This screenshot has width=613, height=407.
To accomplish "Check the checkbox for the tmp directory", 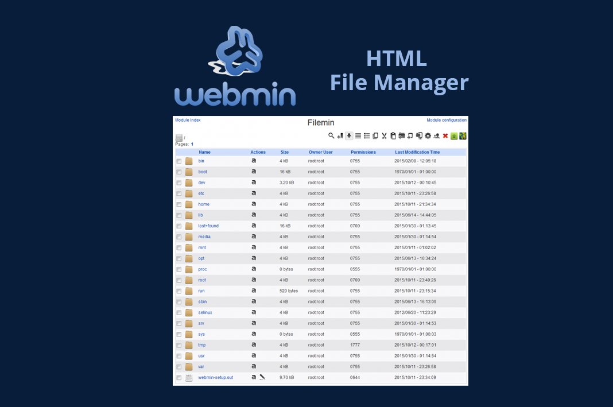I will pyautogui.click(x=179, y=344).
